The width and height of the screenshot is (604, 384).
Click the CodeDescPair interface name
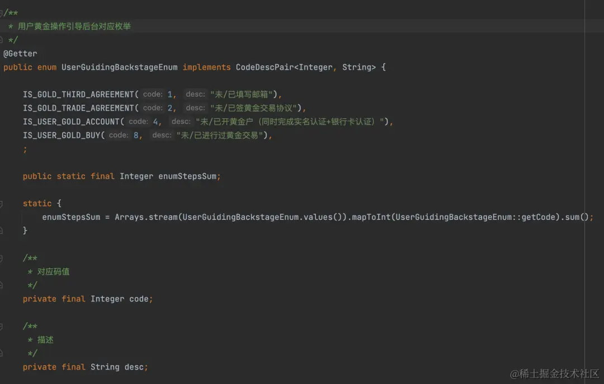265,68
